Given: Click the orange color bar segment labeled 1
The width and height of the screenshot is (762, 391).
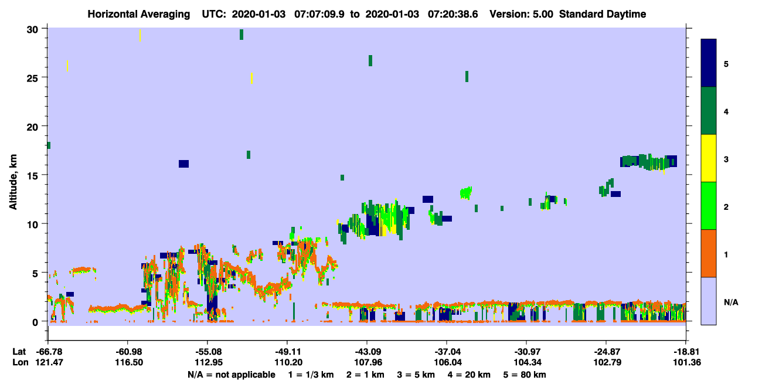Looking at the screenshot, I should [709, 253].
